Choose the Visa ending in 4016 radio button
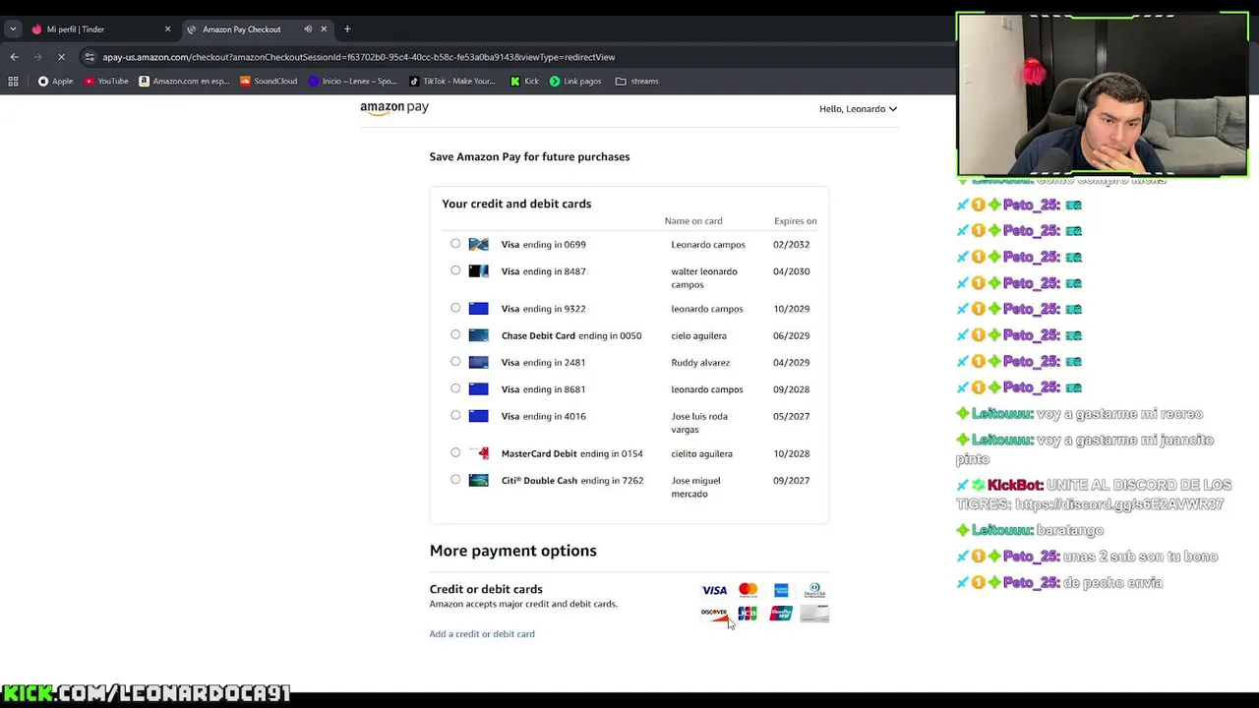 click(455, 415)
